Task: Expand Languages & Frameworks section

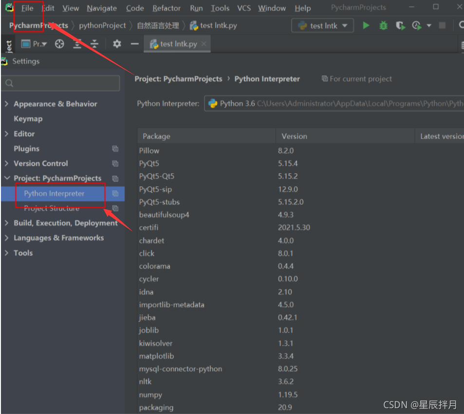Action: pyautogui.click(x=6, y=238)
